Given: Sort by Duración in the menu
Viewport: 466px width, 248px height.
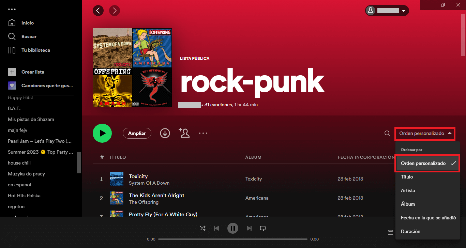Looking at the screenshot, I should 428,231.
